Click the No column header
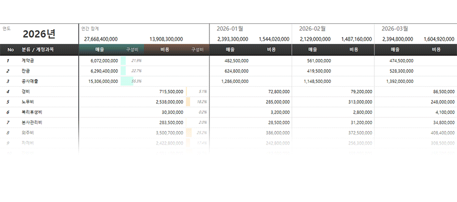Image resolution: width=457 pixels, height=202 pixels. (11, 50)
